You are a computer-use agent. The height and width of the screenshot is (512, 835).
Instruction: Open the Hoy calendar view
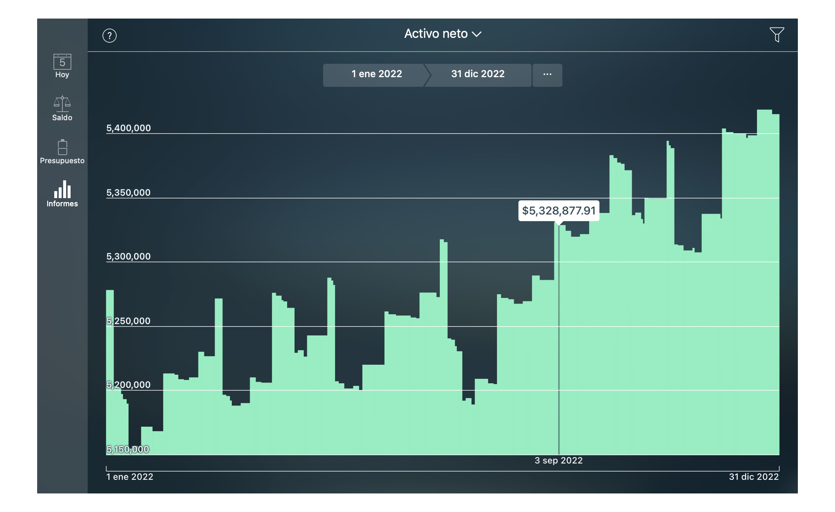(x=62, y=67)
